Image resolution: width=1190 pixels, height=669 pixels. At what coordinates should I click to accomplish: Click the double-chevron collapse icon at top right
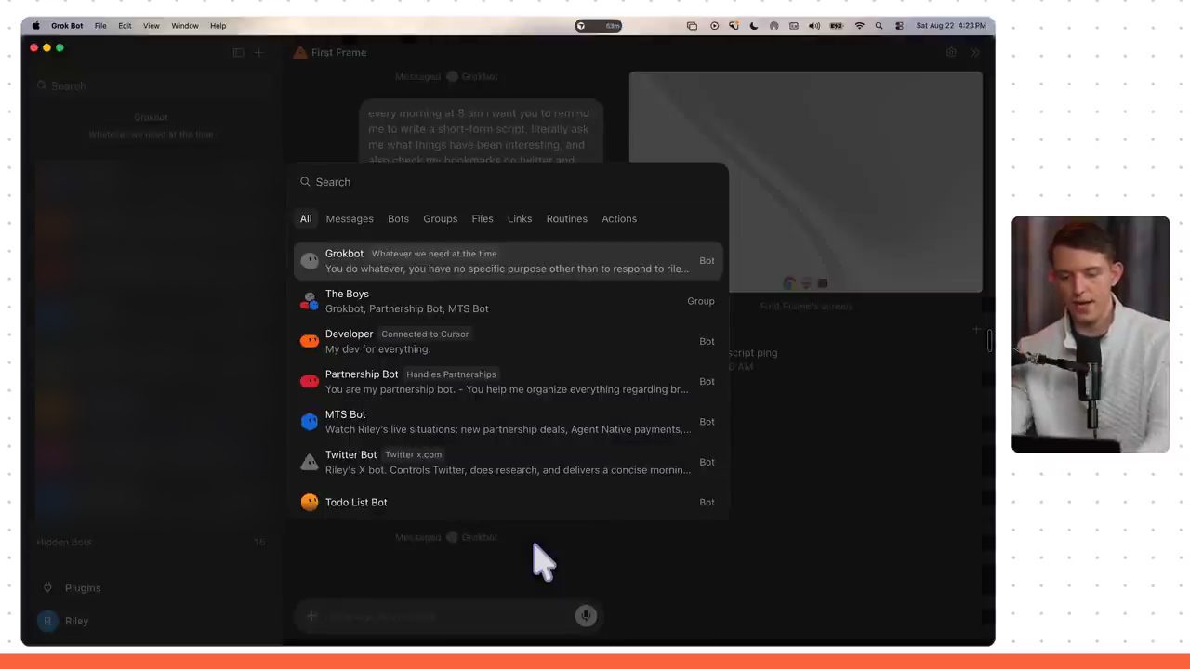coord(974,53)
